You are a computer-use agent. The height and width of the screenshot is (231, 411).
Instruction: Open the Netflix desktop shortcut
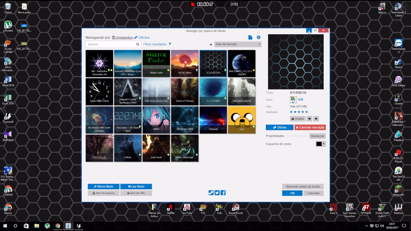coord(171,209)
